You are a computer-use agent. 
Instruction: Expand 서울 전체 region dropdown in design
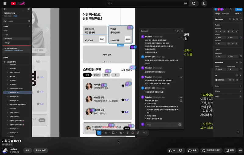(127, 70)
